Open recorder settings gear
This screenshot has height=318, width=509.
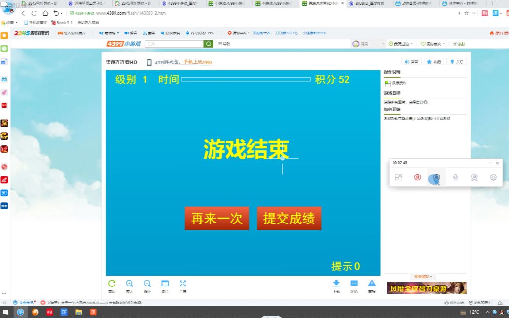(x=493, y=177)
